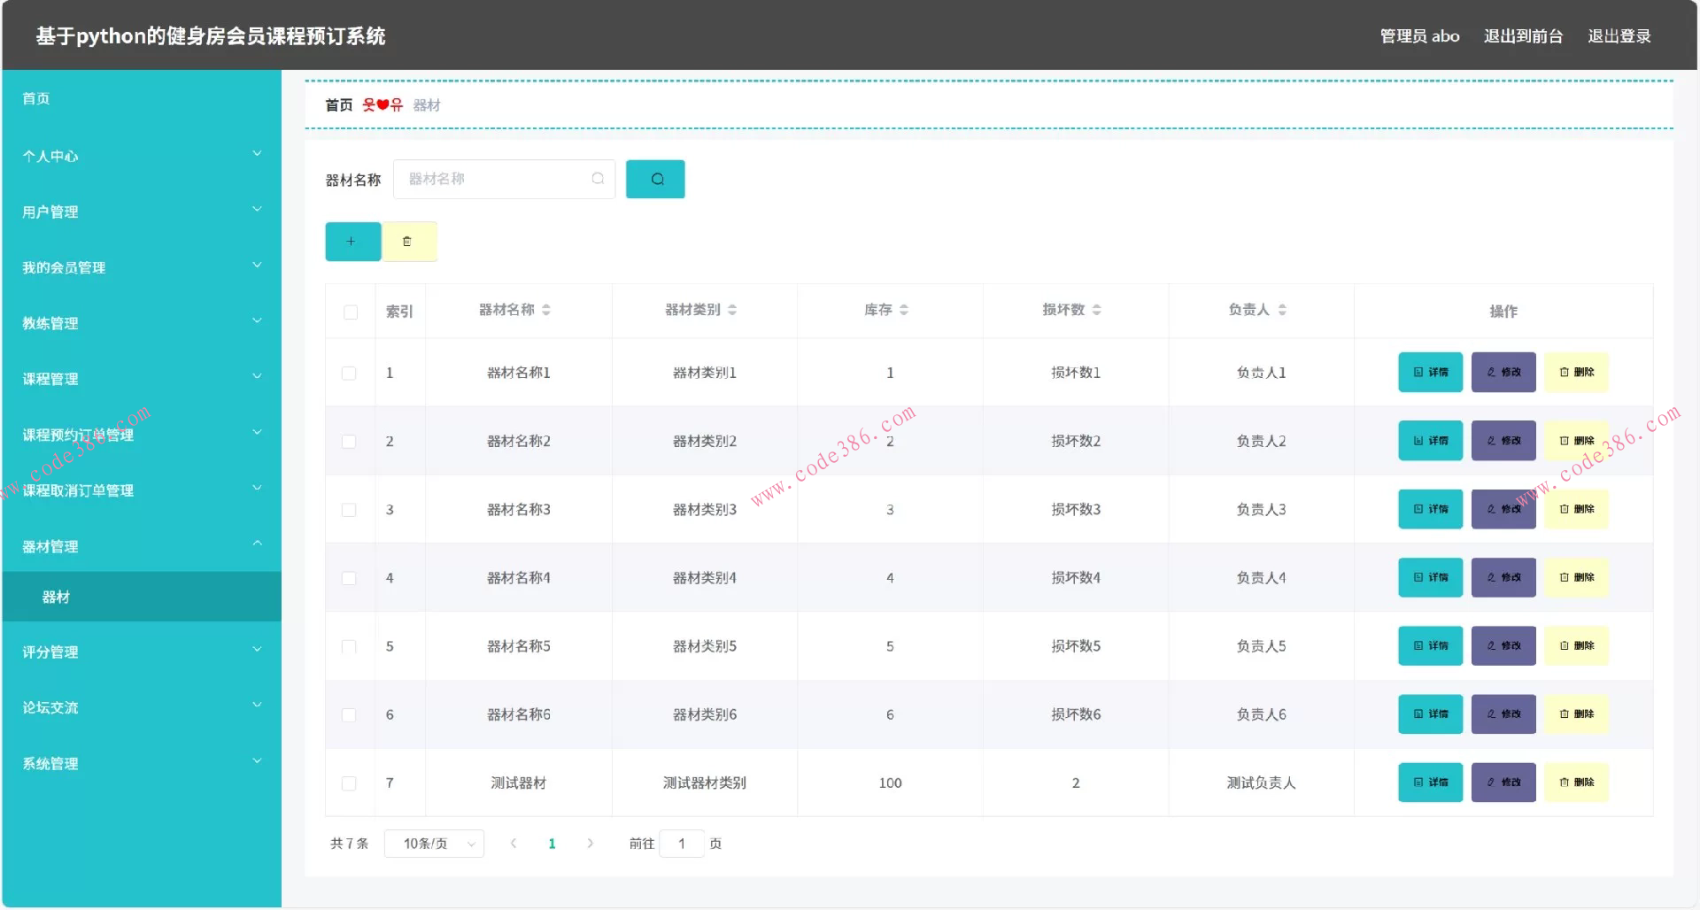Click the 器材名称 search input field
Image resolution: width=1700 pixels, height=910 pixels.
(496, 179)
